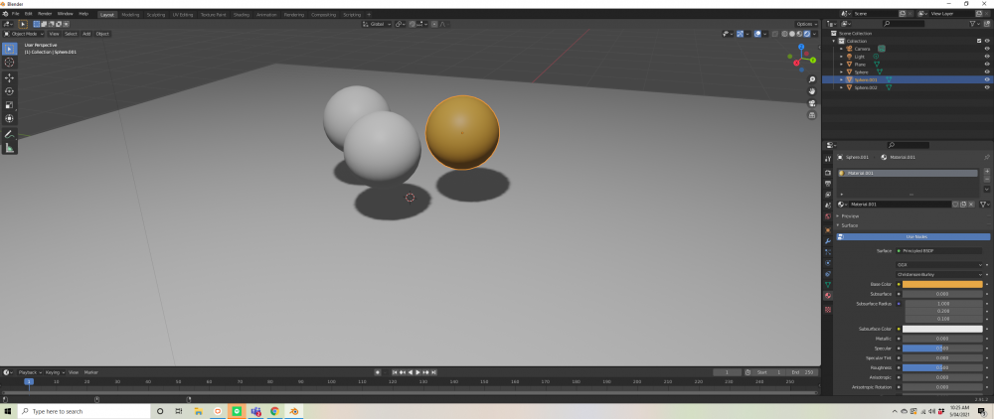
Task: Open the viewport Options popover
Action: pyautogui.click(x=806, y=24)
